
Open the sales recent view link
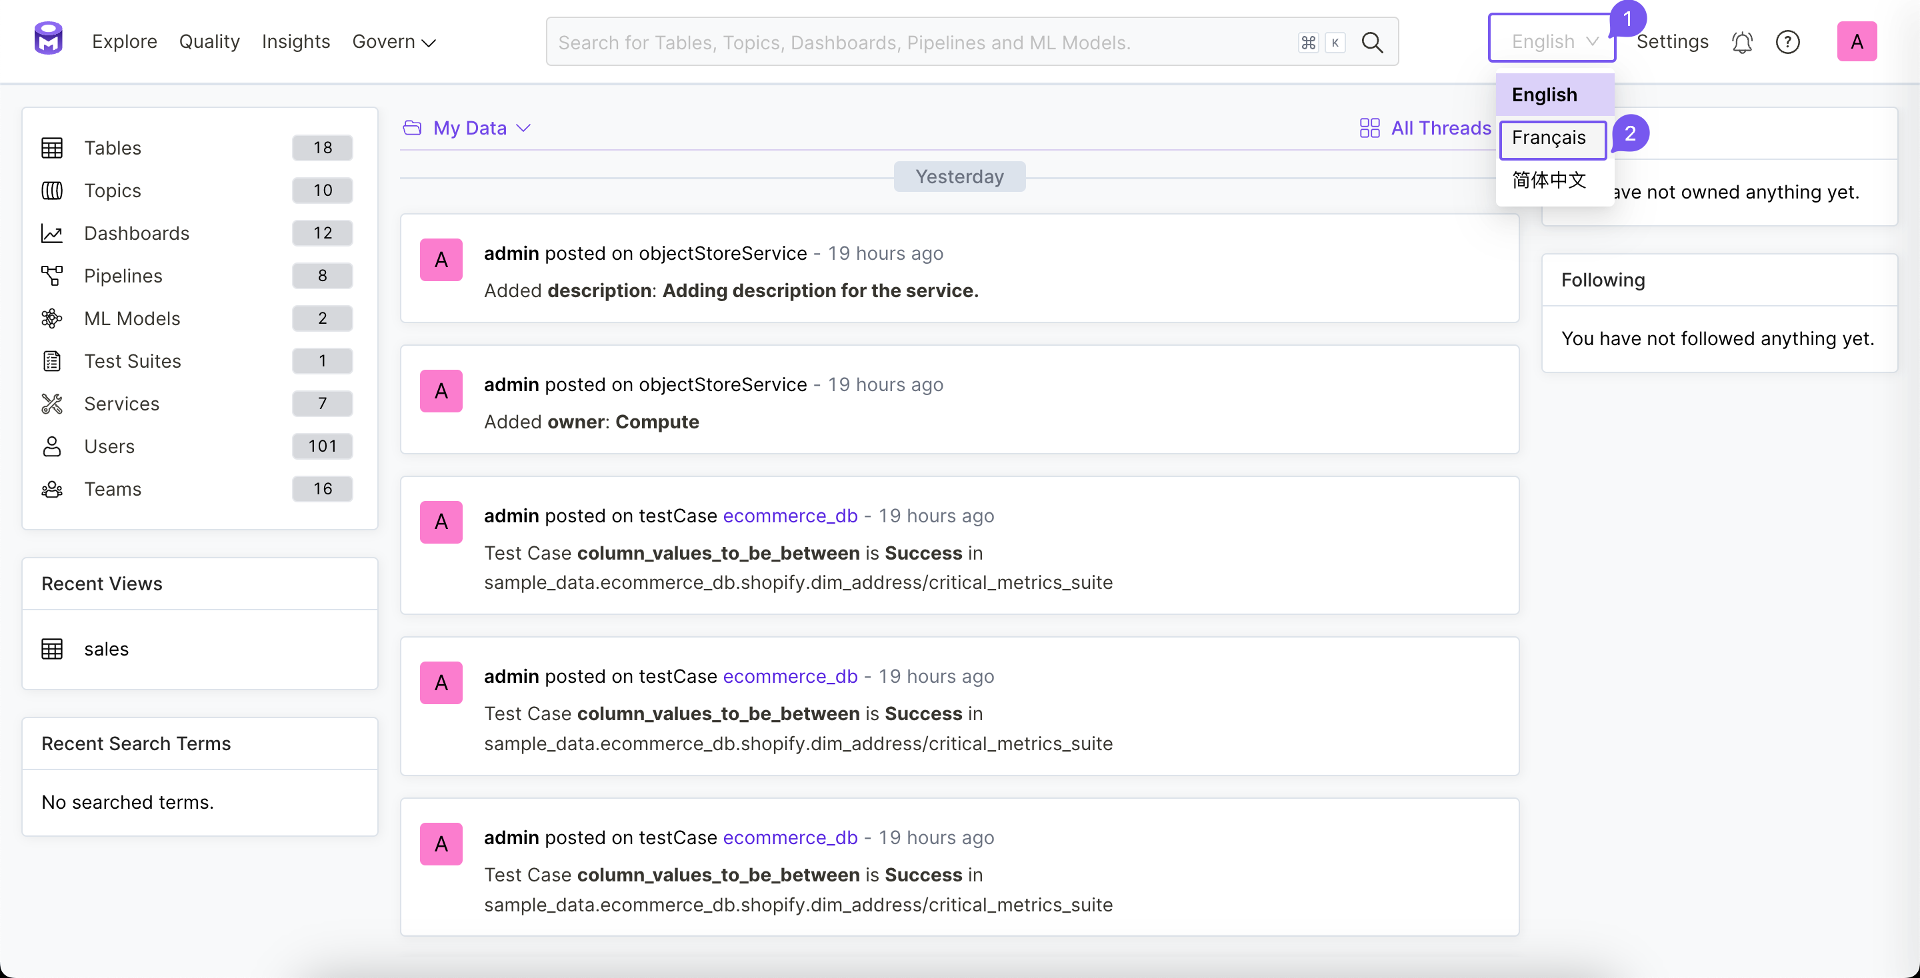point(107,649)
